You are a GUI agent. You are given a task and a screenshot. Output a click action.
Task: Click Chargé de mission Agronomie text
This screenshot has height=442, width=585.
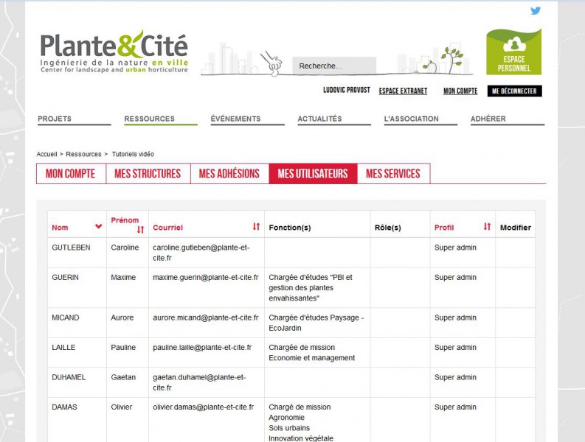[300, 413]
